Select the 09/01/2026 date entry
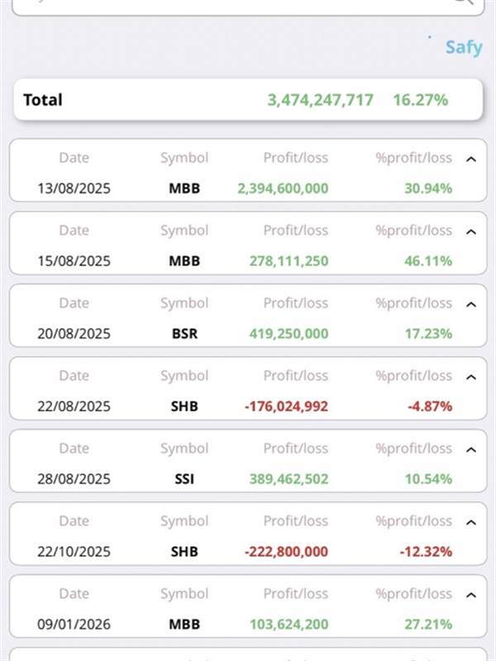Viewport: 496px width, 661px height. point(74,625)
